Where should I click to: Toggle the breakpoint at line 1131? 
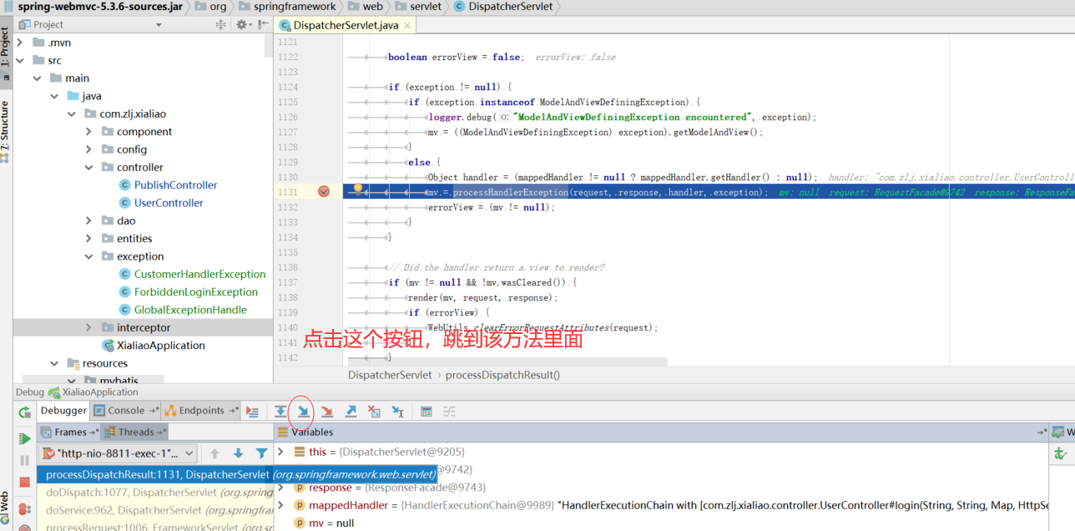tap(324, 192)
